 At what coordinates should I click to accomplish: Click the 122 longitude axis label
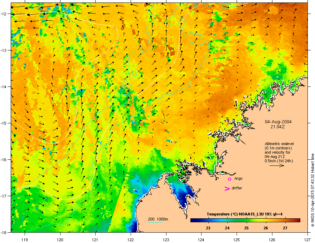pyautogui.click(x=131, y=239)
